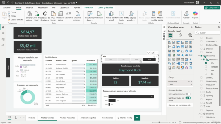This screenshot has height=124, width=221.
Task: Insert a Cuadro de texto
Action: click(121, 16)
